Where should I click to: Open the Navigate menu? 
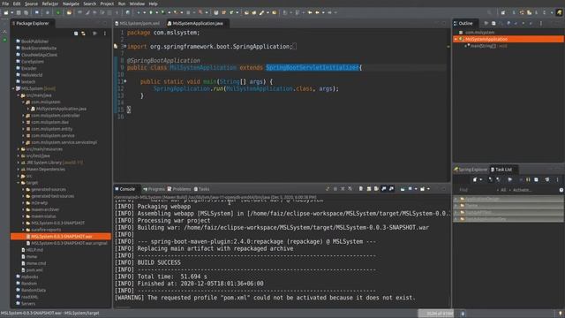pyautogui.click(x=71, y=4)
